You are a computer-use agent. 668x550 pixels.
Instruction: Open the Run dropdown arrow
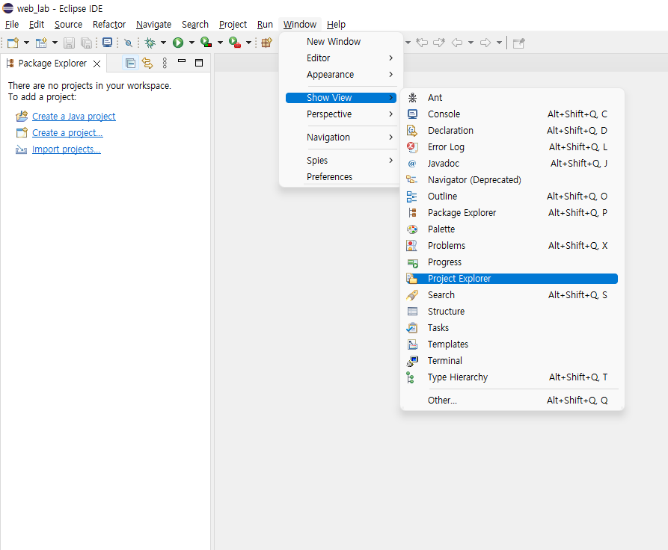point(191,43)
